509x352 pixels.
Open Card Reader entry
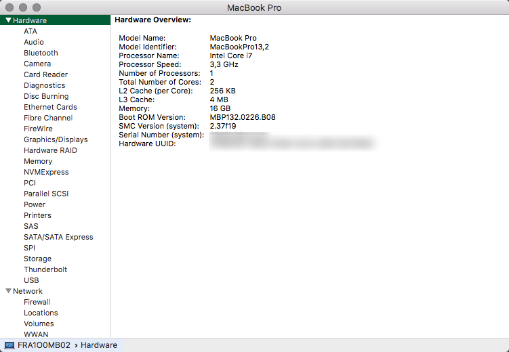click(46, 74)
